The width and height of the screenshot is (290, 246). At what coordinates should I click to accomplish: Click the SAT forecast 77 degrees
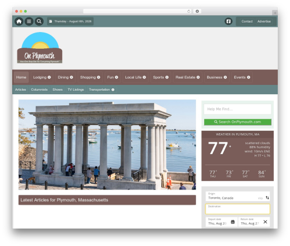[245, 174]
